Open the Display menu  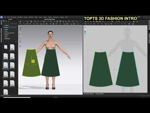pos(50,17)
